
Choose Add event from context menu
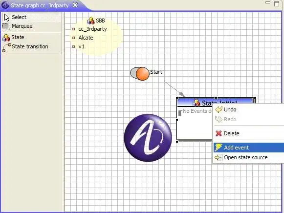(248, 148)
